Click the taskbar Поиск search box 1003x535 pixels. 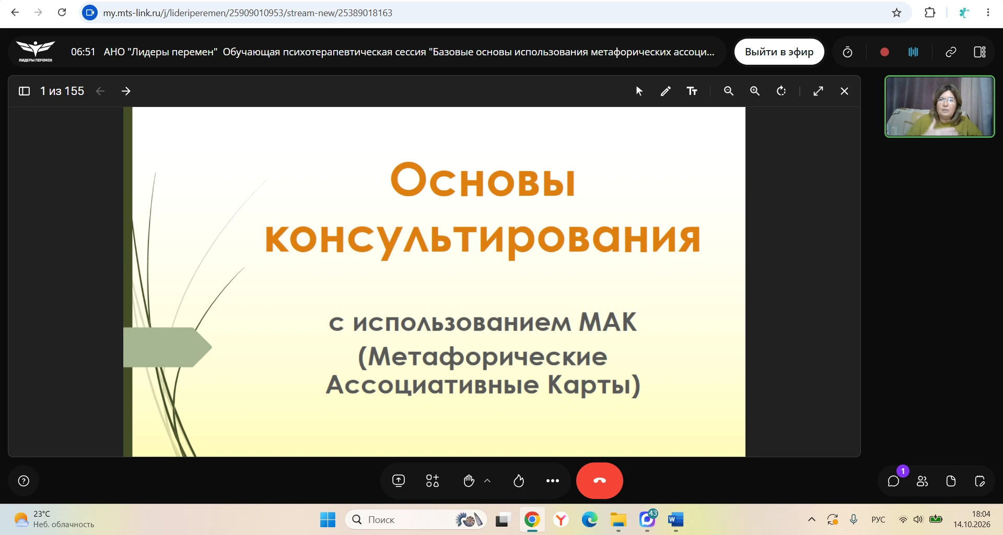416,519
